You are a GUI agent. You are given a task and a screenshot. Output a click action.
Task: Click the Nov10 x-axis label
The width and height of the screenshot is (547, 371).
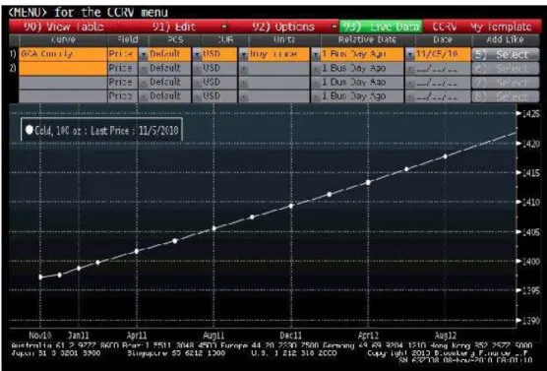pos(40,336)
